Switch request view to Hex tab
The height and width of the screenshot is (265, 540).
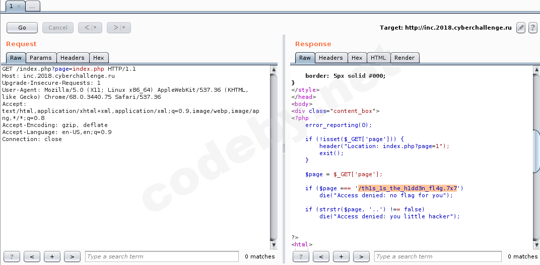click(99, 58)
